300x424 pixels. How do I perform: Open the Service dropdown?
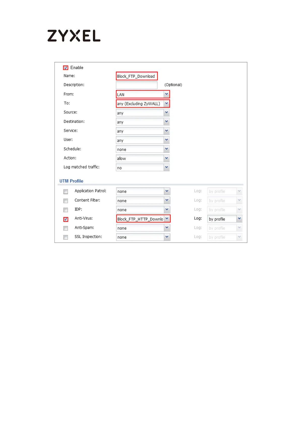(143, 131)
